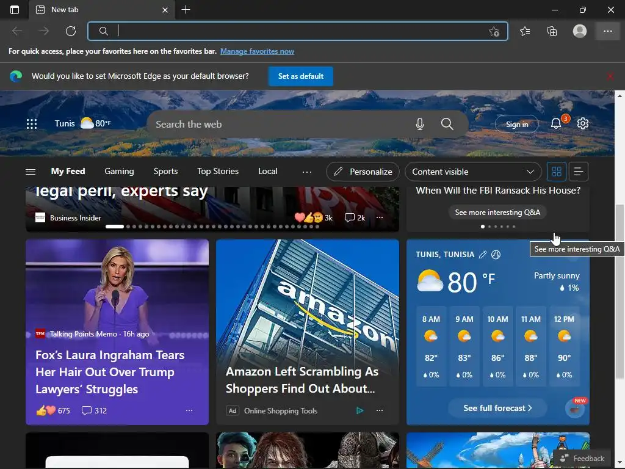
Task: Start voice search with microphone icon
Action: pyautogui.click(x=420, y=124)
